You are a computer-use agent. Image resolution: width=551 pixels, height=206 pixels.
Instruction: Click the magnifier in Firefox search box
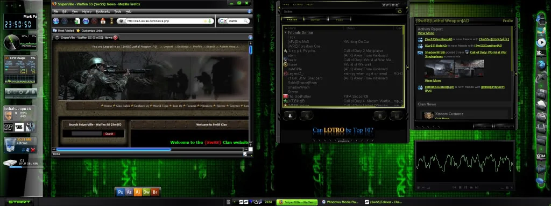click(x=246, y=21)
